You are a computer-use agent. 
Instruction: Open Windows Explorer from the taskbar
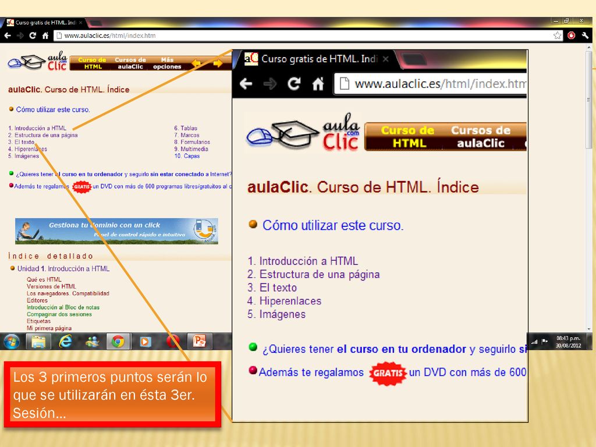click(38, 341)
